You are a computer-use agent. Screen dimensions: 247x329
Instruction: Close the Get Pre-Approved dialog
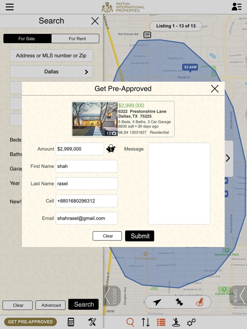pyautogui.click(x=215, y=89)
